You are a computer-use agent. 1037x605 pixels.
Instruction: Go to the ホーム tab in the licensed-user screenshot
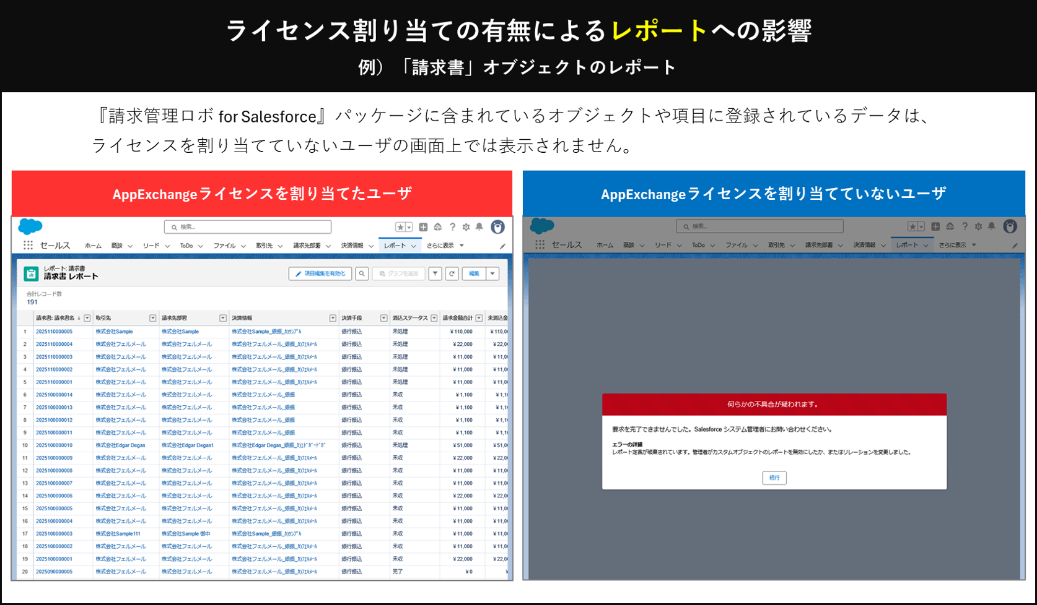coord(93,246)
